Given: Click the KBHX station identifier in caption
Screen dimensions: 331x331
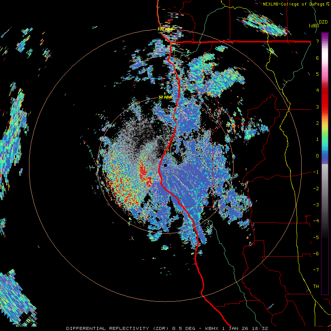Looking at the screenshot, I should [x=212, y=328].
